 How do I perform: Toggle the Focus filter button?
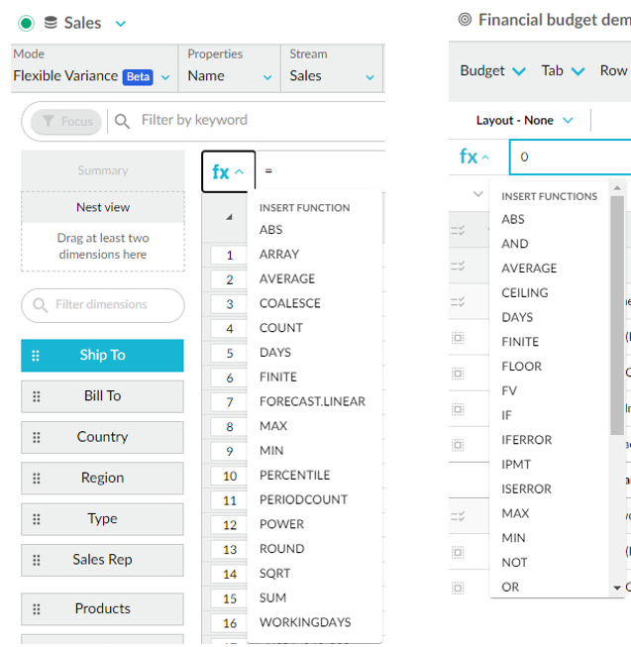(x=66, y=121)
